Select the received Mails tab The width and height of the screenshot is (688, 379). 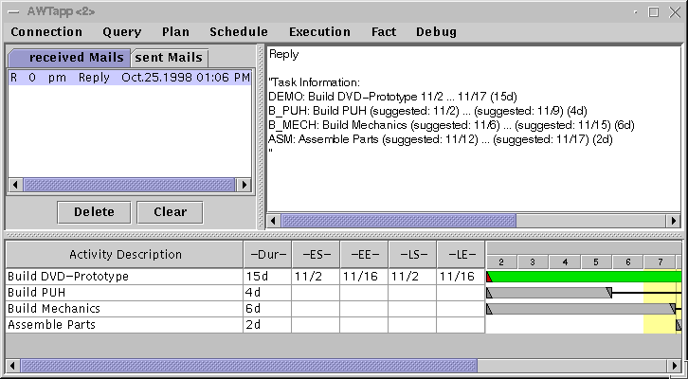tap(68, 58)
